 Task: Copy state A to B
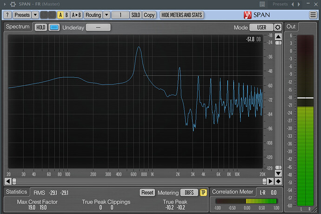point(76,15)
